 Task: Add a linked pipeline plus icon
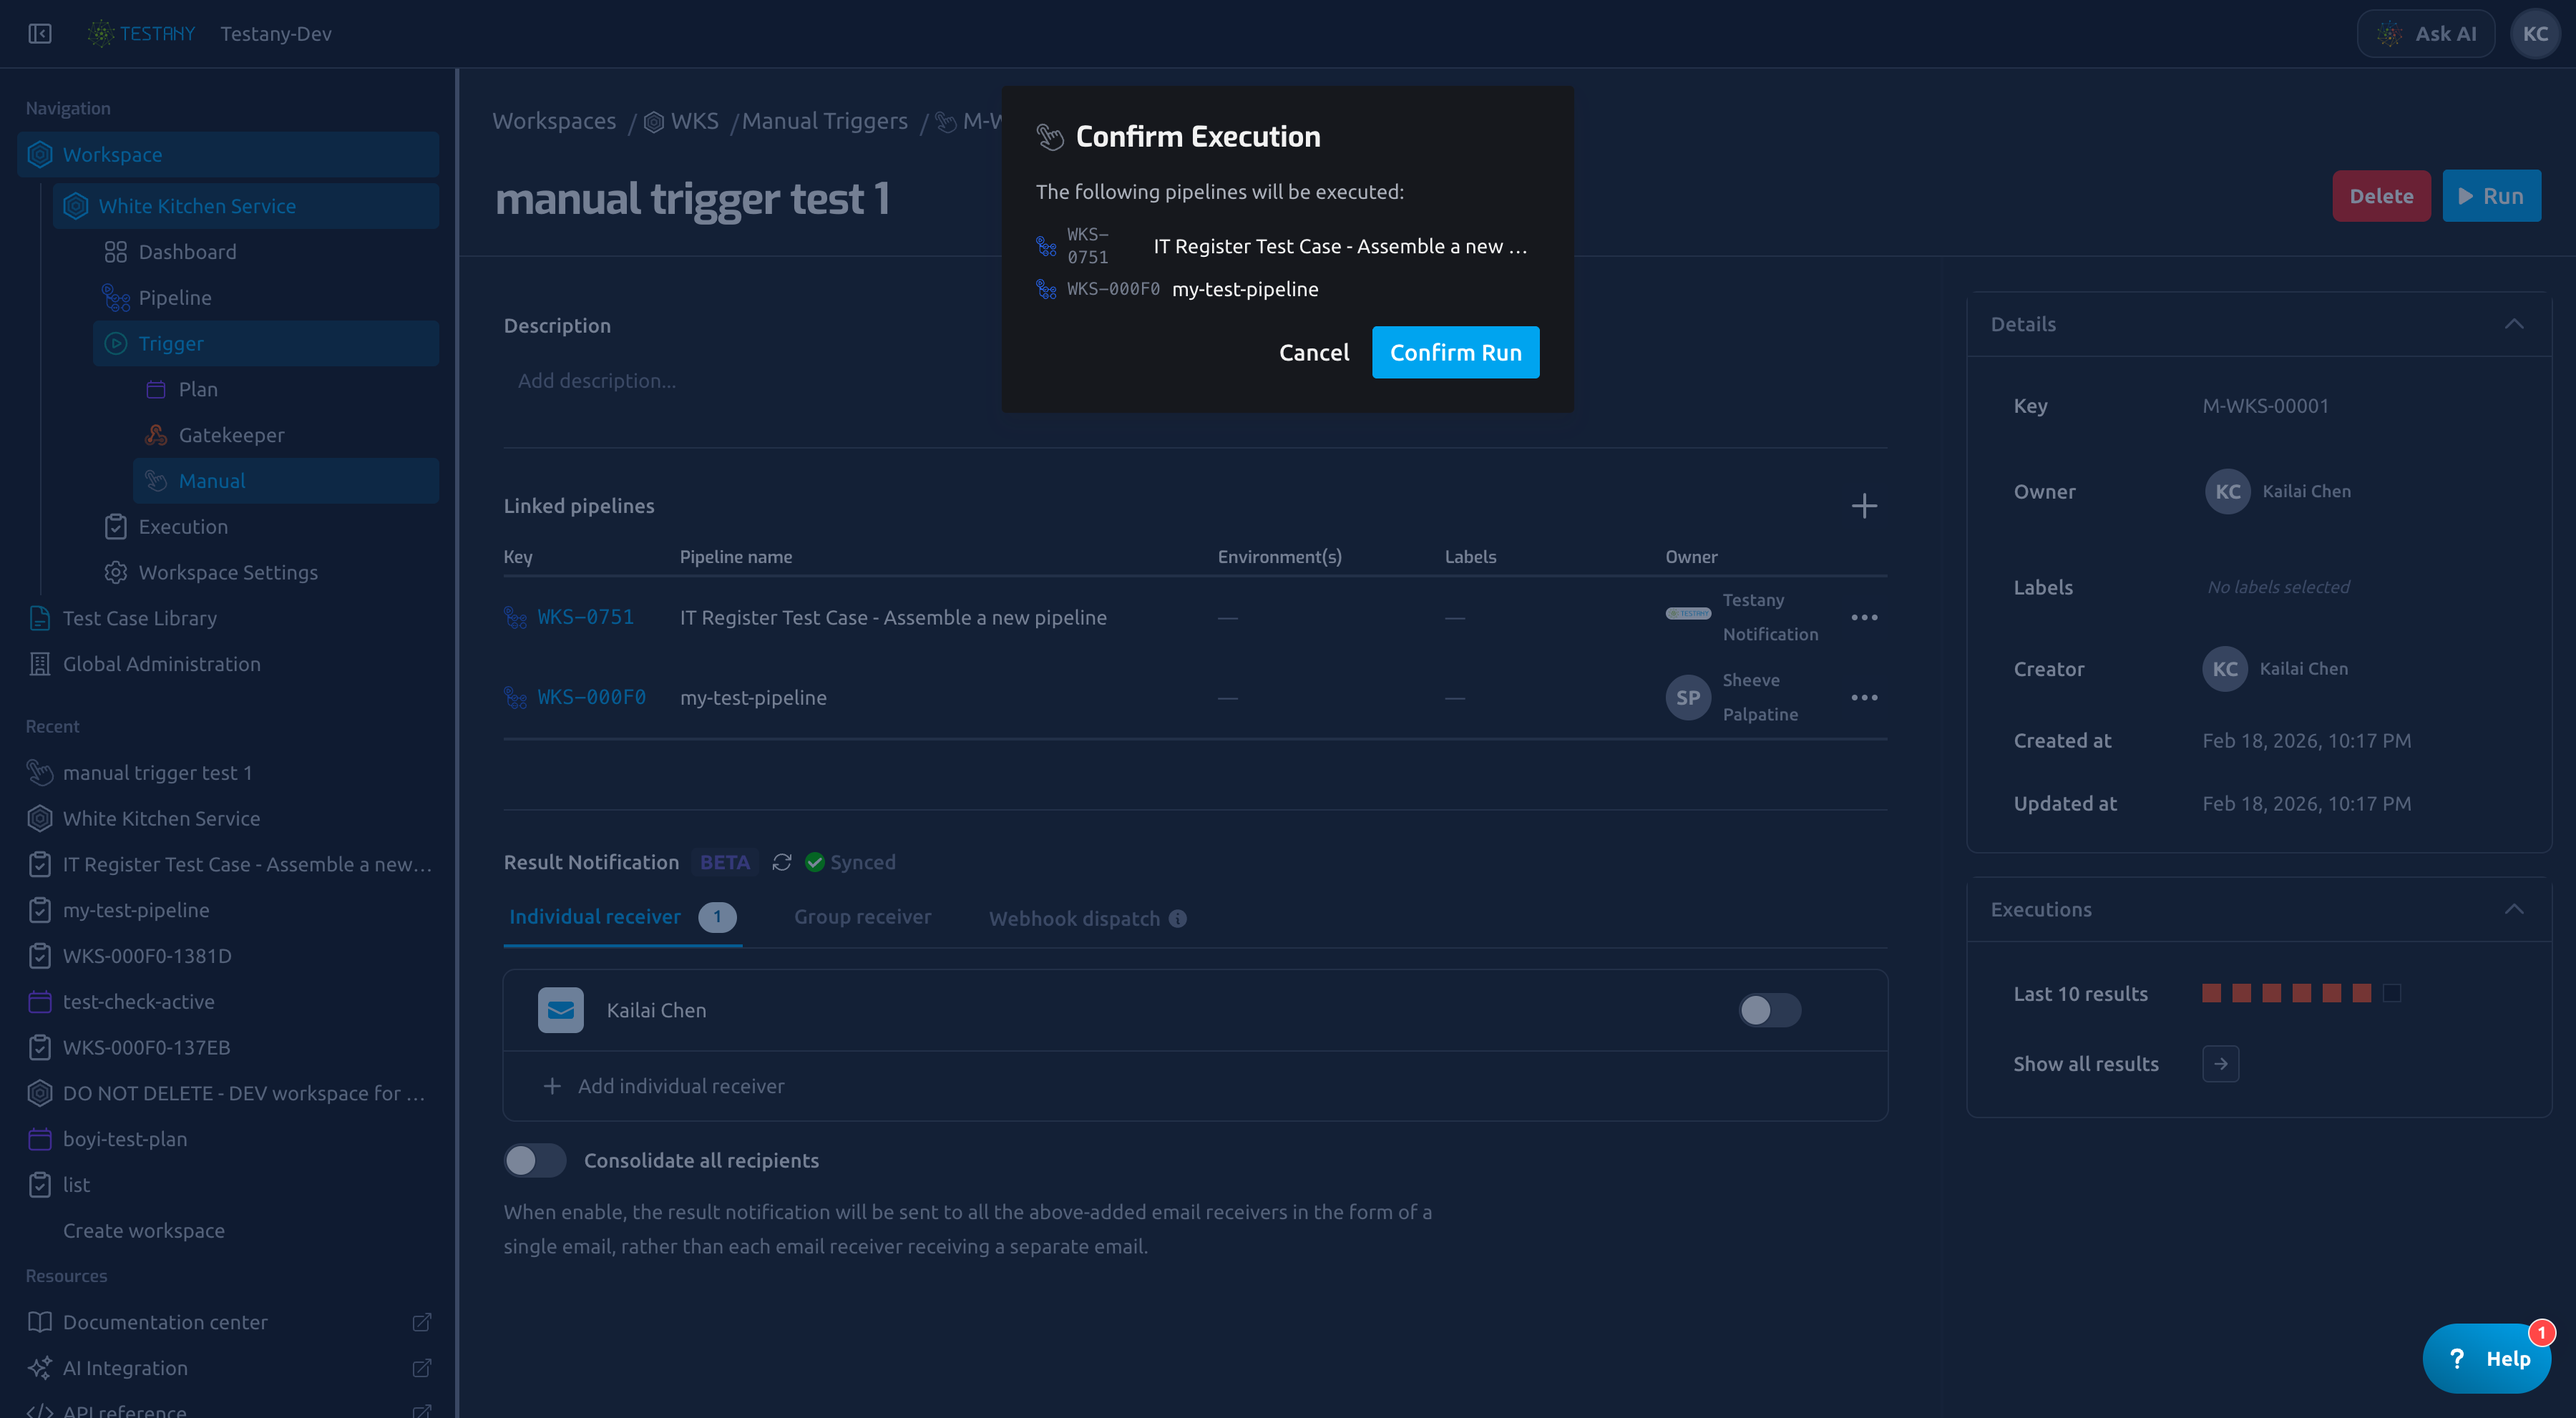[1864, 506]
